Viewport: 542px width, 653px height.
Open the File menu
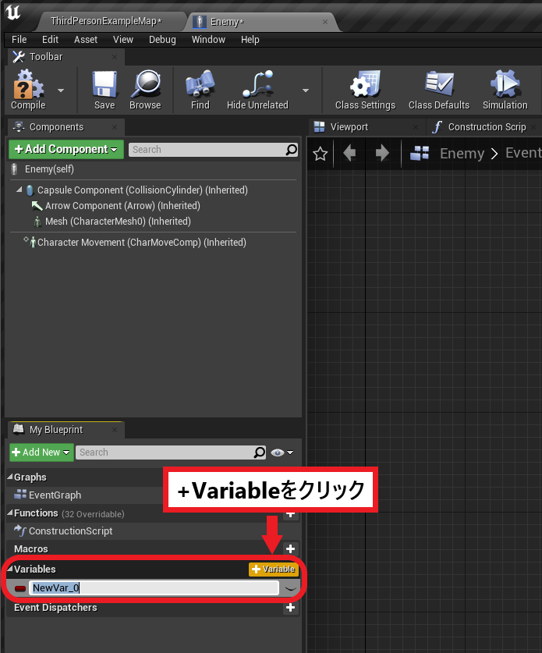tap(19, 40)
